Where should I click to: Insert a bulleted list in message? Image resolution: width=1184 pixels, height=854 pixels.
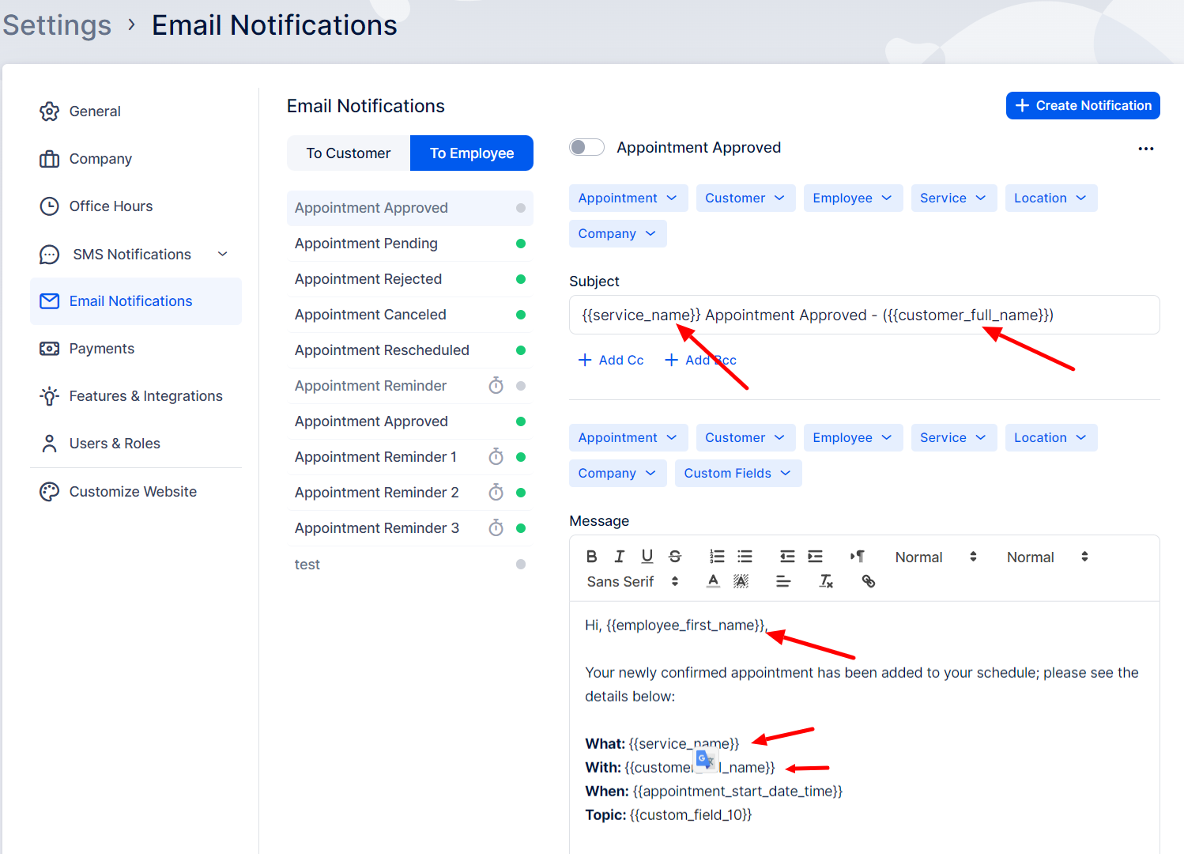[745, 557]
